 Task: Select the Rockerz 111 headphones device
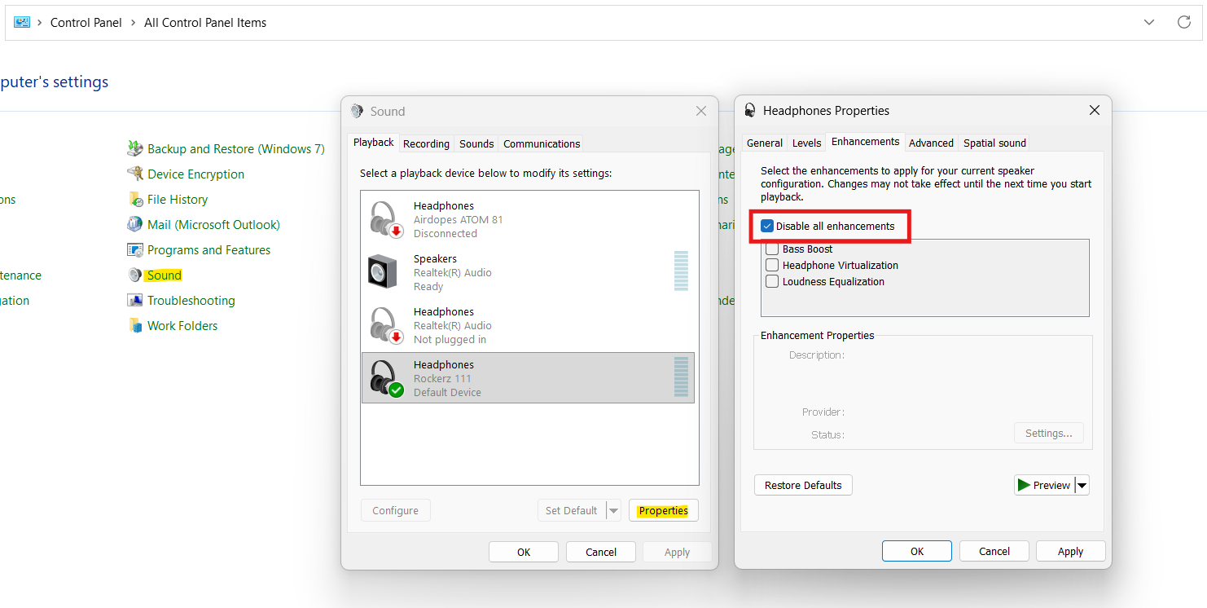click(529, 377)
